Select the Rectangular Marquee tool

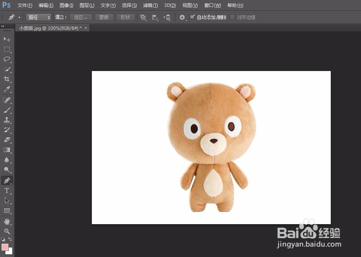tap(7, 49)
